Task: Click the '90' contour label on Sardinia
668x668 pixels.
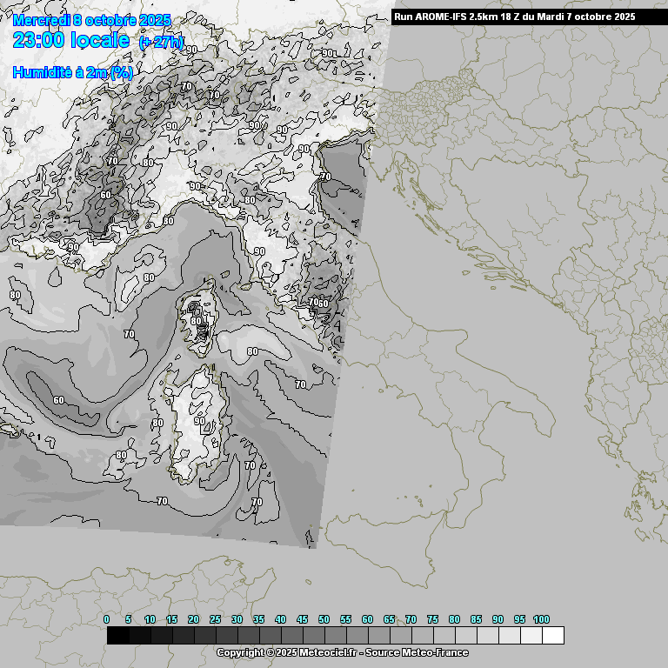Action: 200,421
